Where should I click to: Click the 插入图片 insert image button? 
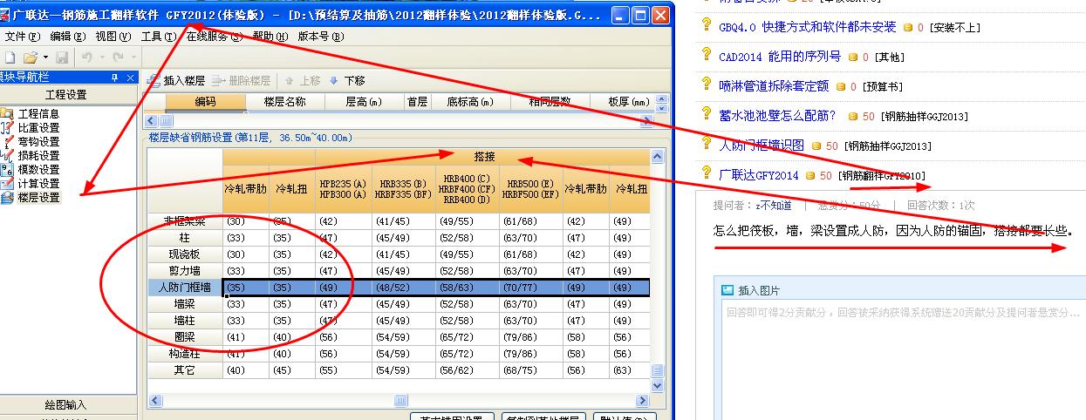(750, 290)
